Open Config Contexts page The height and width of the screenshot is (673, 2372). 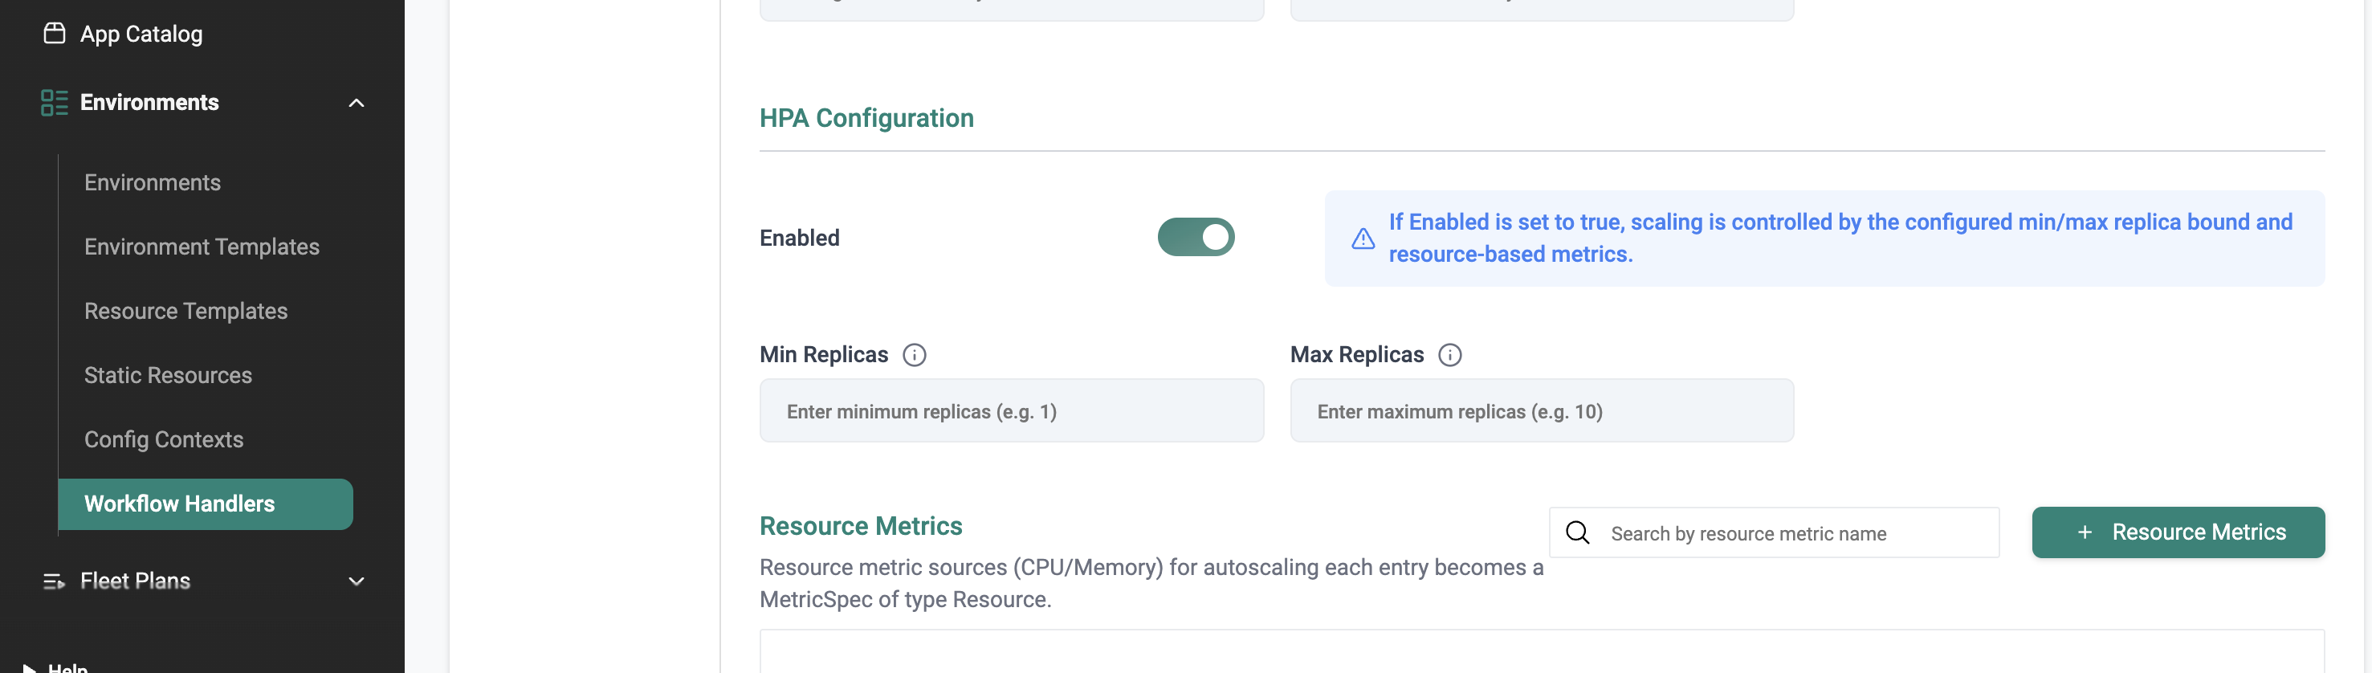[164, 439]
